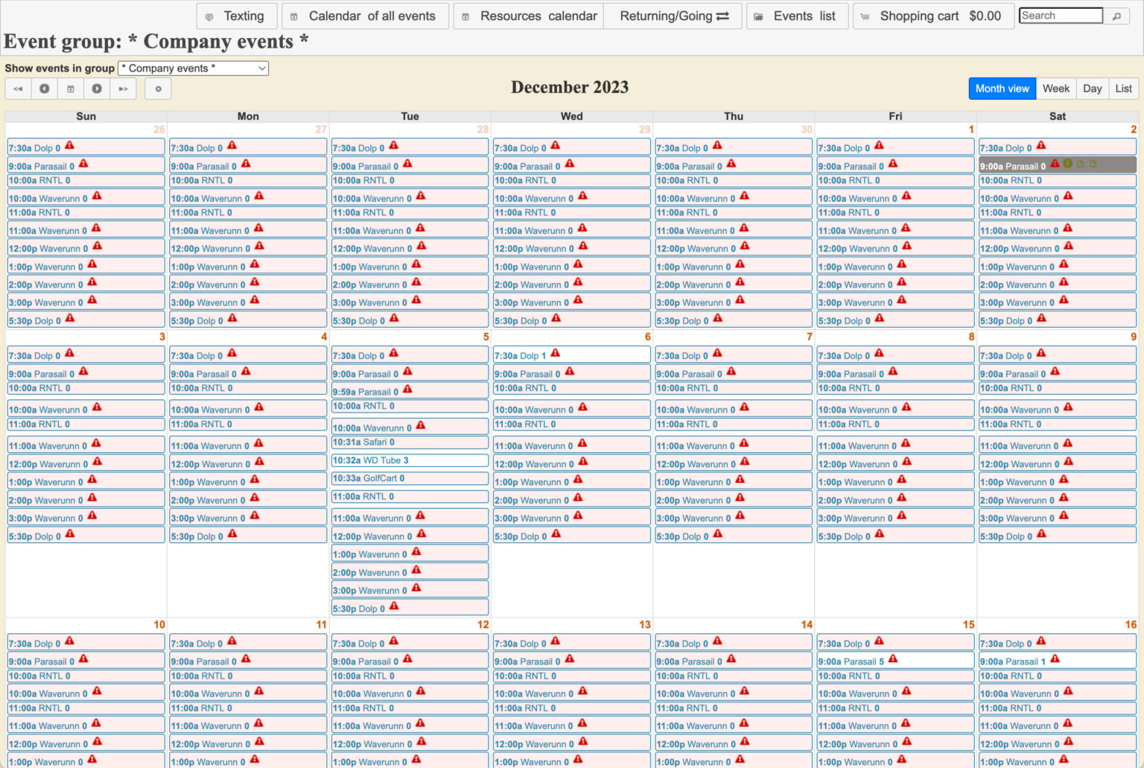Image resolution: width=1144 pixels, height=768 pixels.
Task: Open the Show events in group dropdown
Action: tap(191, 68)
